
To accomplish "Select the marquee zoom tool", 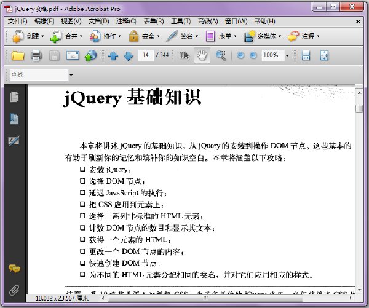I will [x=221, y=56].
